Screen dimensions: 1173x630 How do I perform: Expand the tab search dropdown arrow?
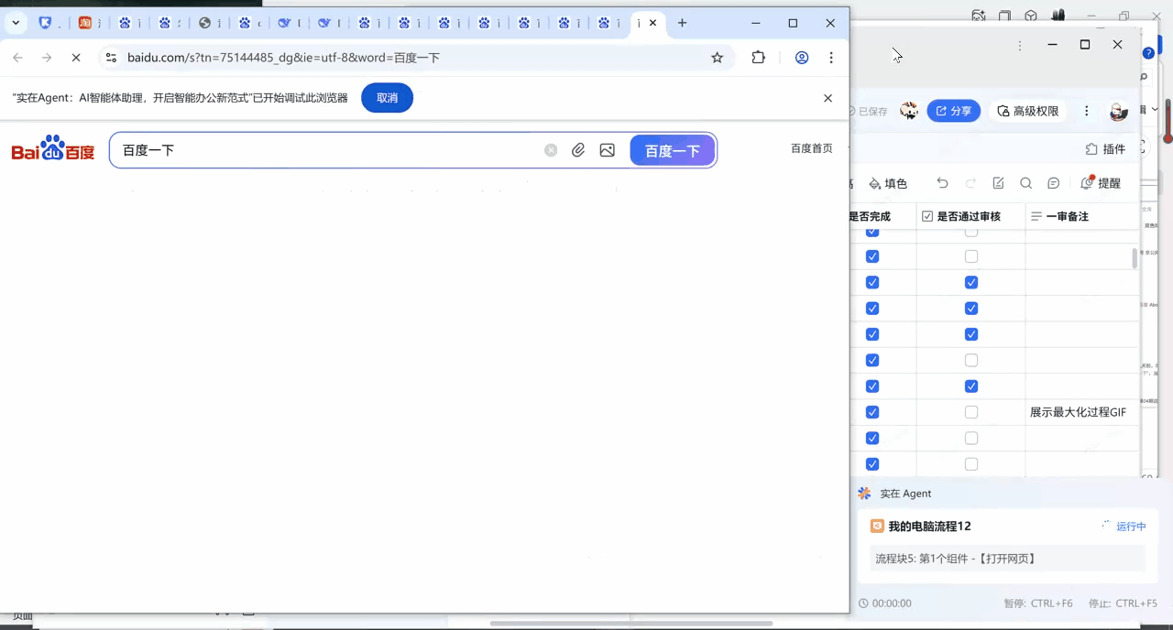[x=16, y=23]
